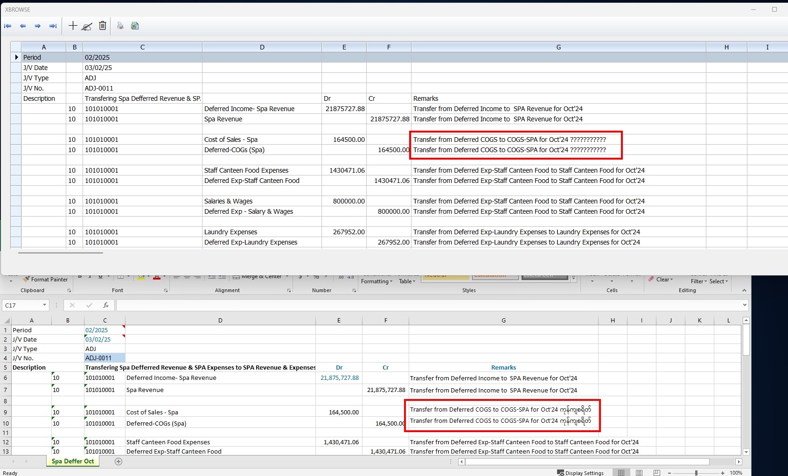Click the 100% zoom level
The image size is (788, 476).
click(736, 473)
